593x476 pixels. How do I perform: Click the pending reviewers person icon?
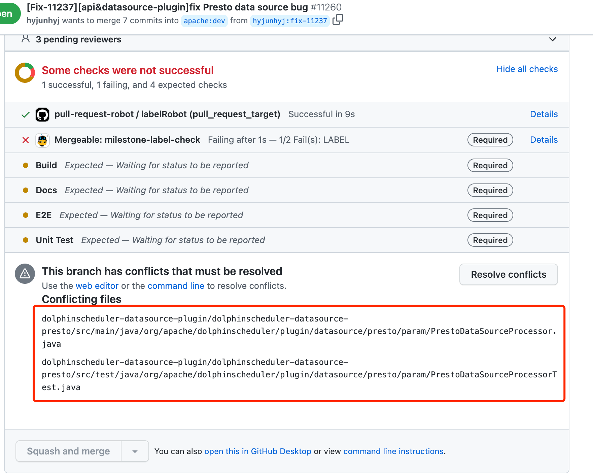click(x=26, y=39)
